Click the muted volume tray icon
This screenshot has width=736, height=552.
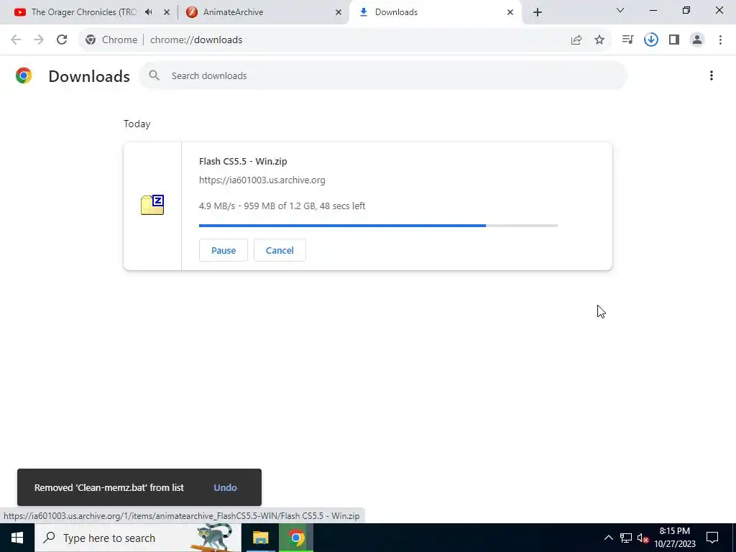tap(643, 538)
